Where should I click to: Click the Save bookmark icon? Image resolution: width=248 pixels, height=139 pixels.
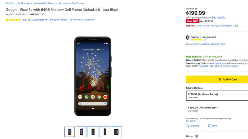[210, 126]
